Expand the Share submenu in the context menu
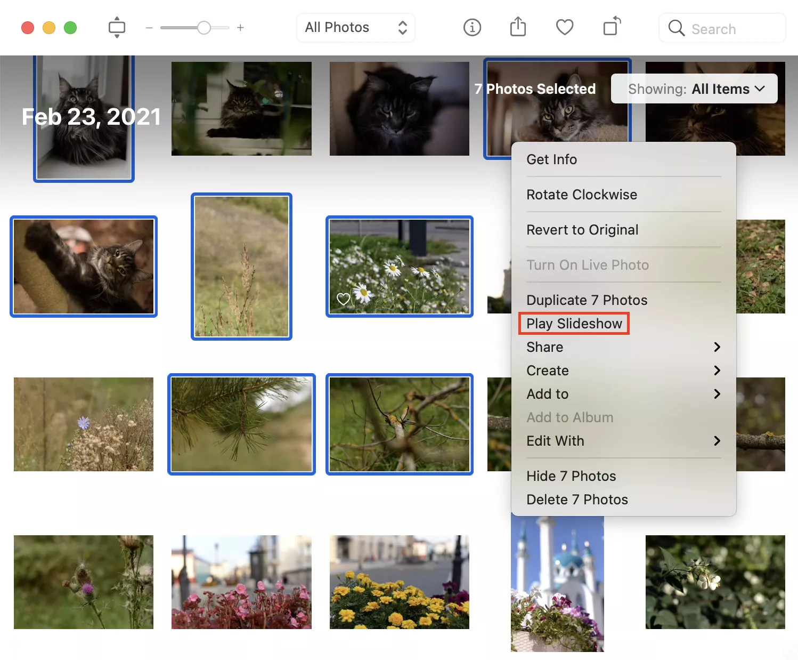The image size is (798, 660). click(x=544, y=347)
